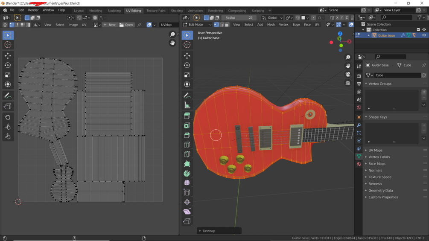Open the Modifier properties tab
Screen dimensions: 429x241
tap(359, 125)
